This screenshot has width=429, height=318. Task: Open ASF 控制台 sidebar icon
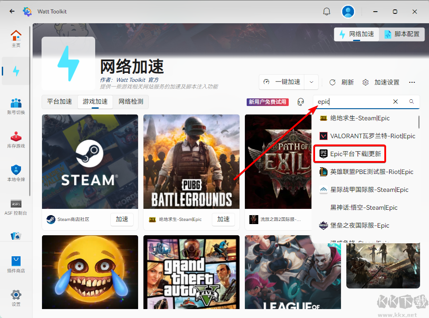point(16,208)
